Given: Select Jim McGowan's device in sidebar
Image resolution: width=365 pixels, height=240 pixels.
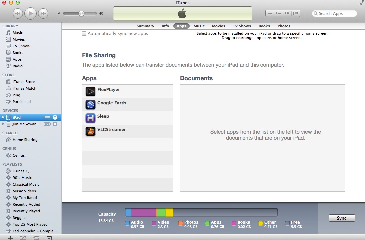Looking at the screenshot, I should pyautogui.click(x=31, y=124).
